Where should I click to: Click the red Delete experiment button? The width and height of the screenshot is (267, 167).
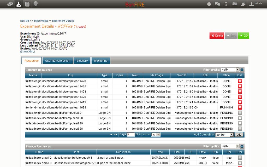[217, 36]
